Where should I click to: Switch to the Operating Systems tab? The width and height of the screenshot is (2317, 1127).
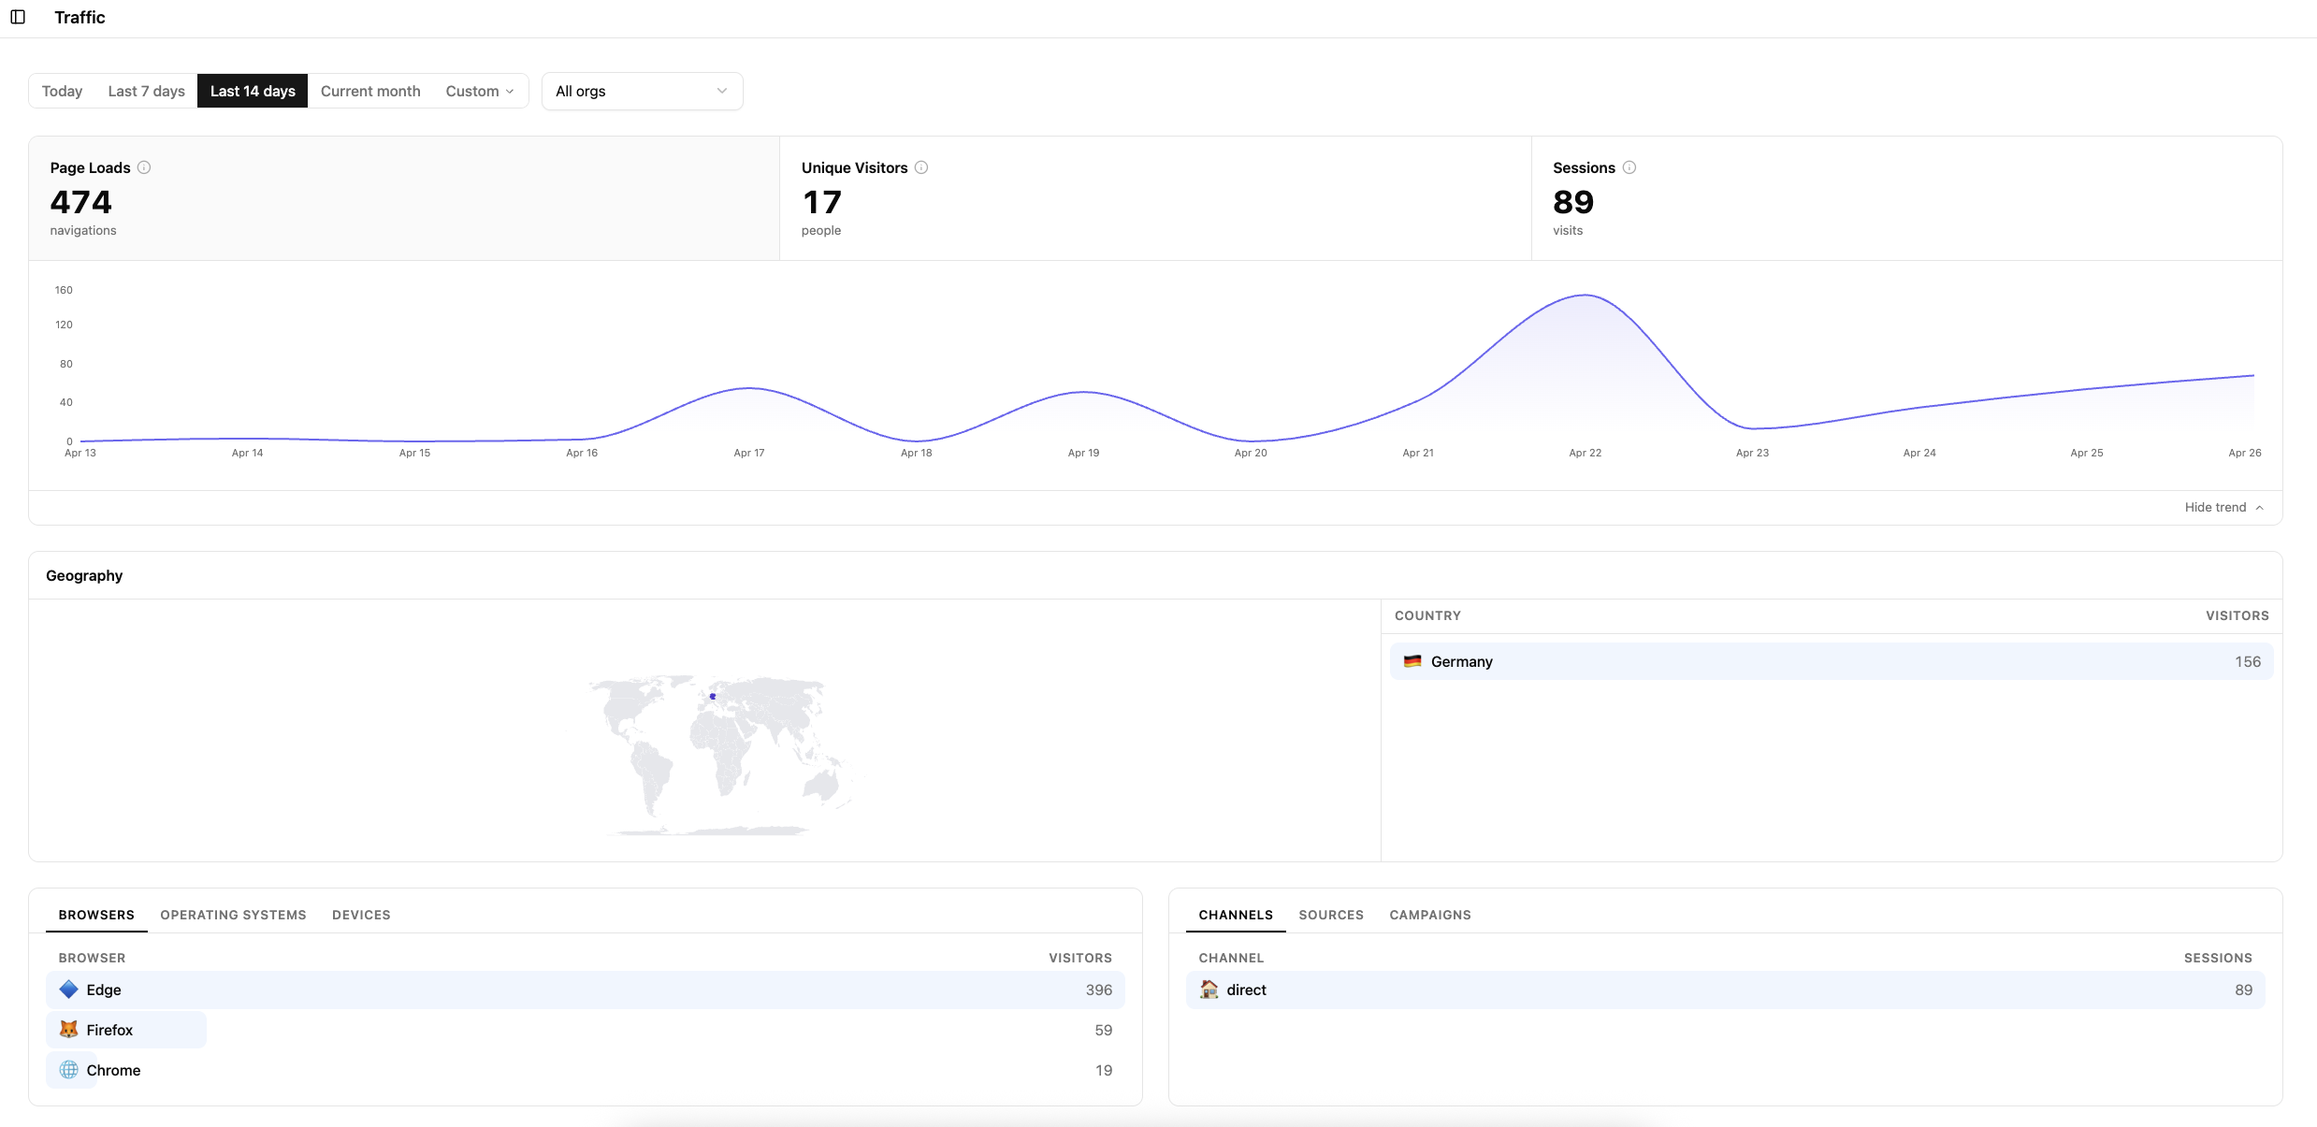coord(232,915)
